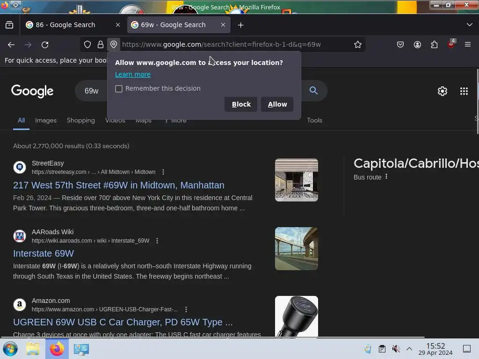Click the muted volume tray icon
The image size is (479, 359).
[396, 349]
